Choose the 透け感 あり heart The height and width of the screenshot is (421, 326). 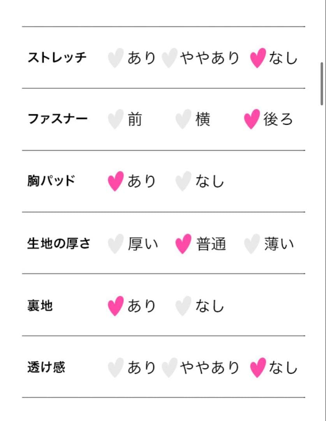[115, 368]
